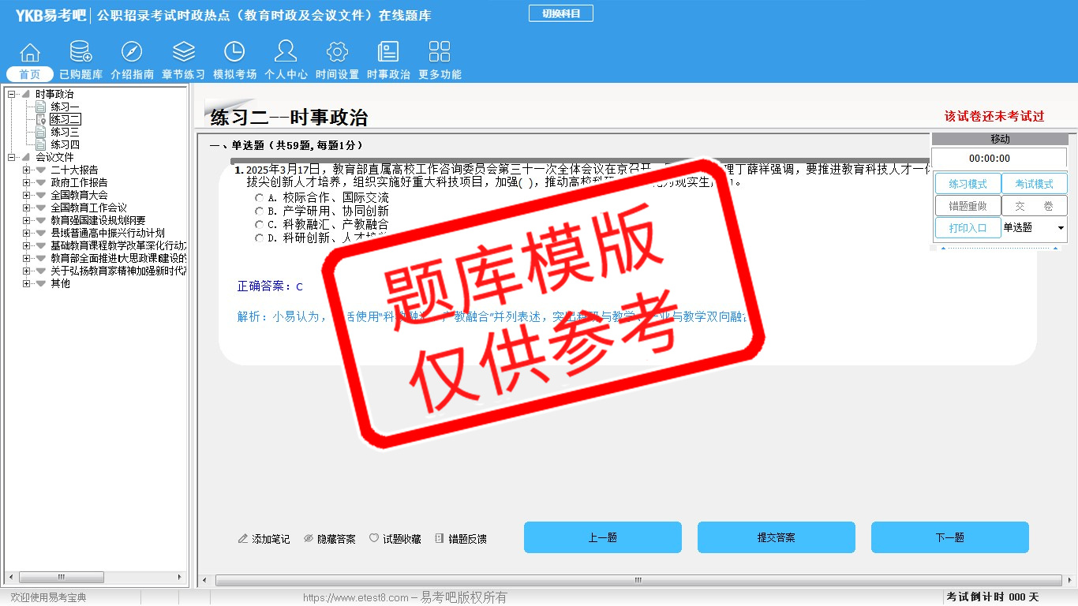Open 模拟考场 clock icon
Viewport: 1078px width, 606px height.
coord(234,53)
